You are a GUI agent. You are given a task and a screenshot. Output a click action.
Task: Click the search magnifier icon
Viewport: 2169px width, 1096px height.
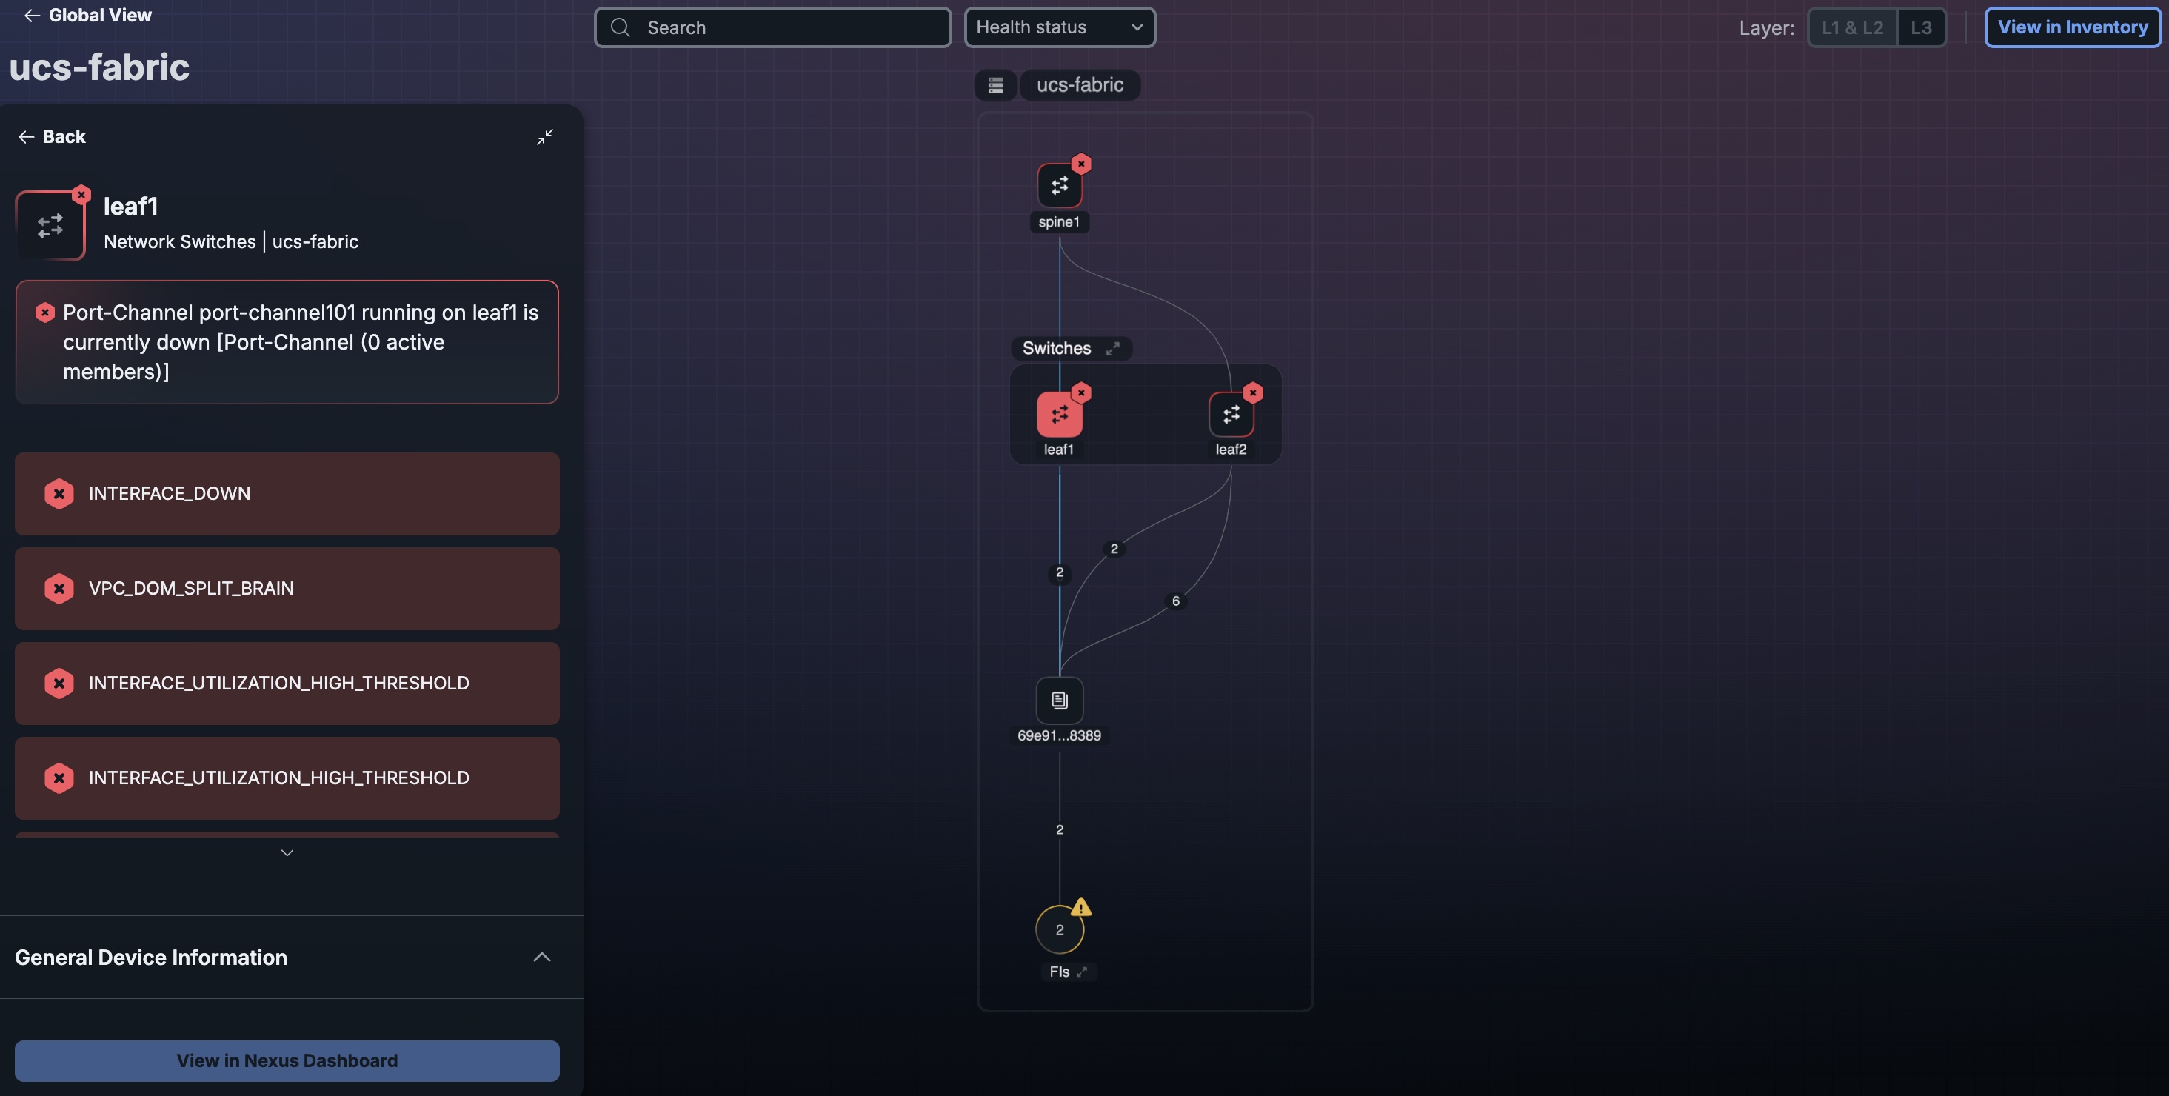pos(621,28)
